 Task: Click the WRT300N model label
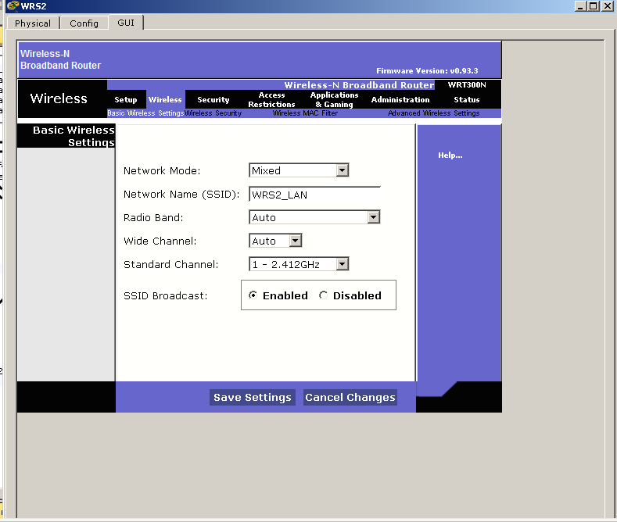pos(467,85)
